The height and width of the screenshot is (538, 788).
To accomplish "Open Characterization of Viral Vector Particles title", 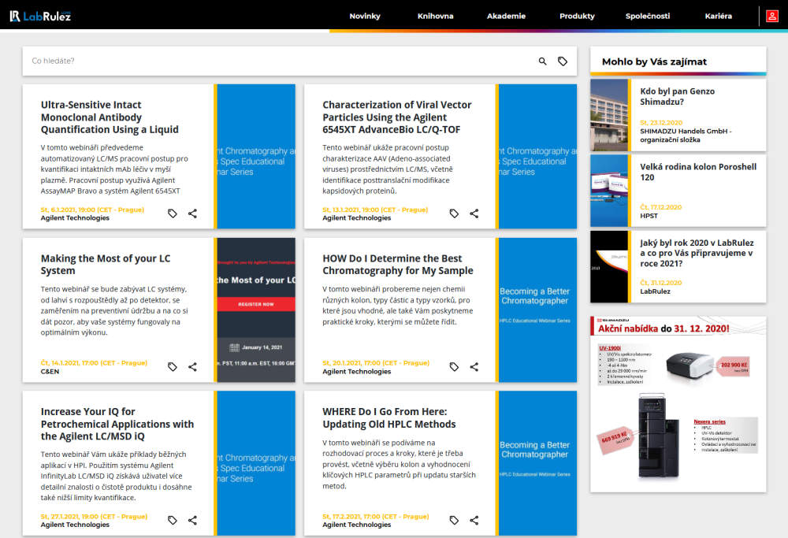I will tap(397, 117).
